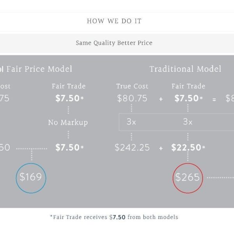Click the $80.75 True Cost amount
Image resolution: width=234 pixels, height=234 pixels.
[132, 98]
